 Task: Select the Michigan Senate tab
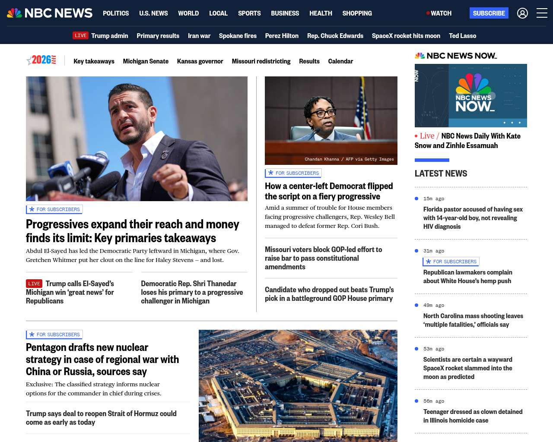point(146,61)
